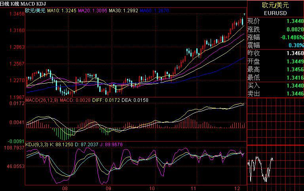Click the -0.0091 MACD axis label

pyautogui.click(x=16, y=141)
